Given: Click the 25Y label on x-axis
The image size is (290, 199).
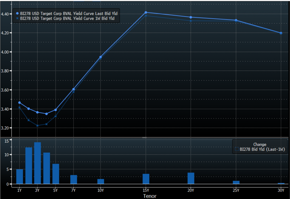Looking at the screenshot, I should tap(236, 190).
